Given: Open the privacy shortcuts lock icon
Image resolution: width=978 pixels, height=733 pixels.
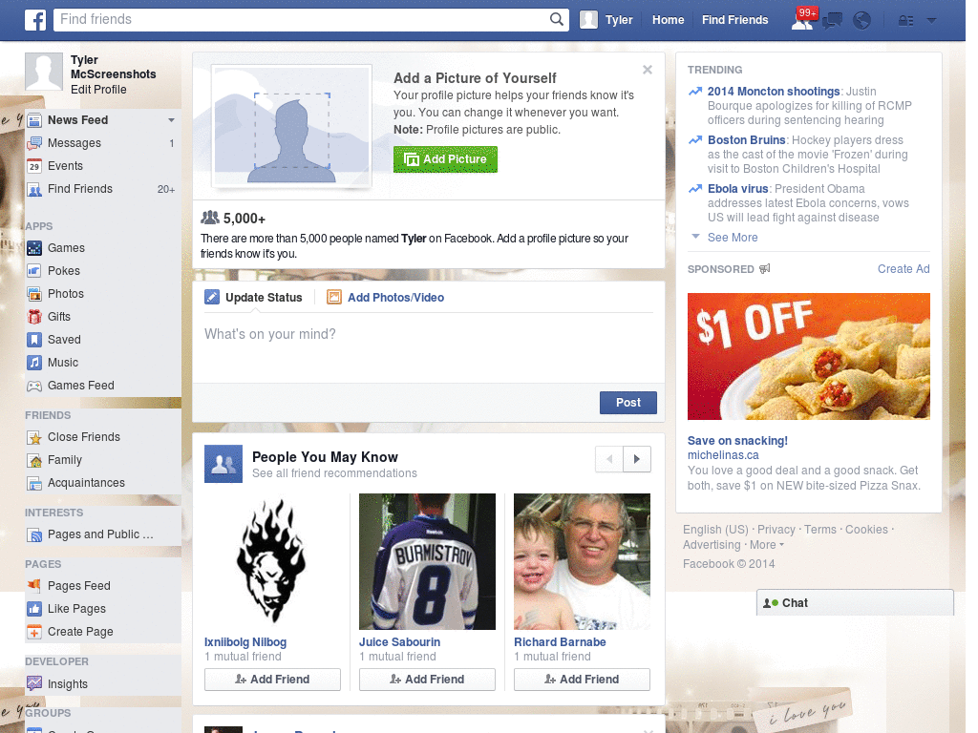Looking at the screenshot, I should (x=905, y=21).
